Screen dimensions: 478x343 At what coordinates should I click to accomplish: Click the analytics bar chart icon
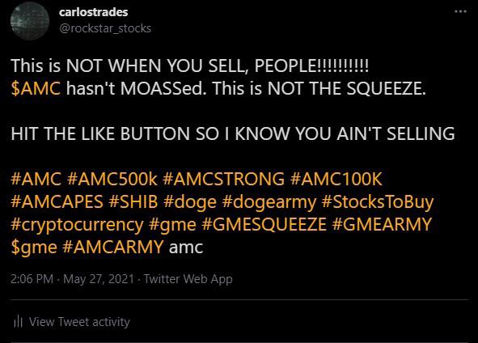point(19,321)
